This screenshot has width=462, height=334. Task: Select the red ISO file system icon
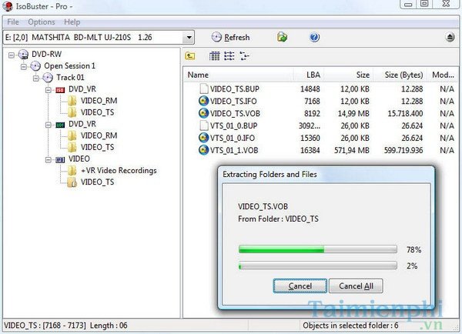(60, 90)
